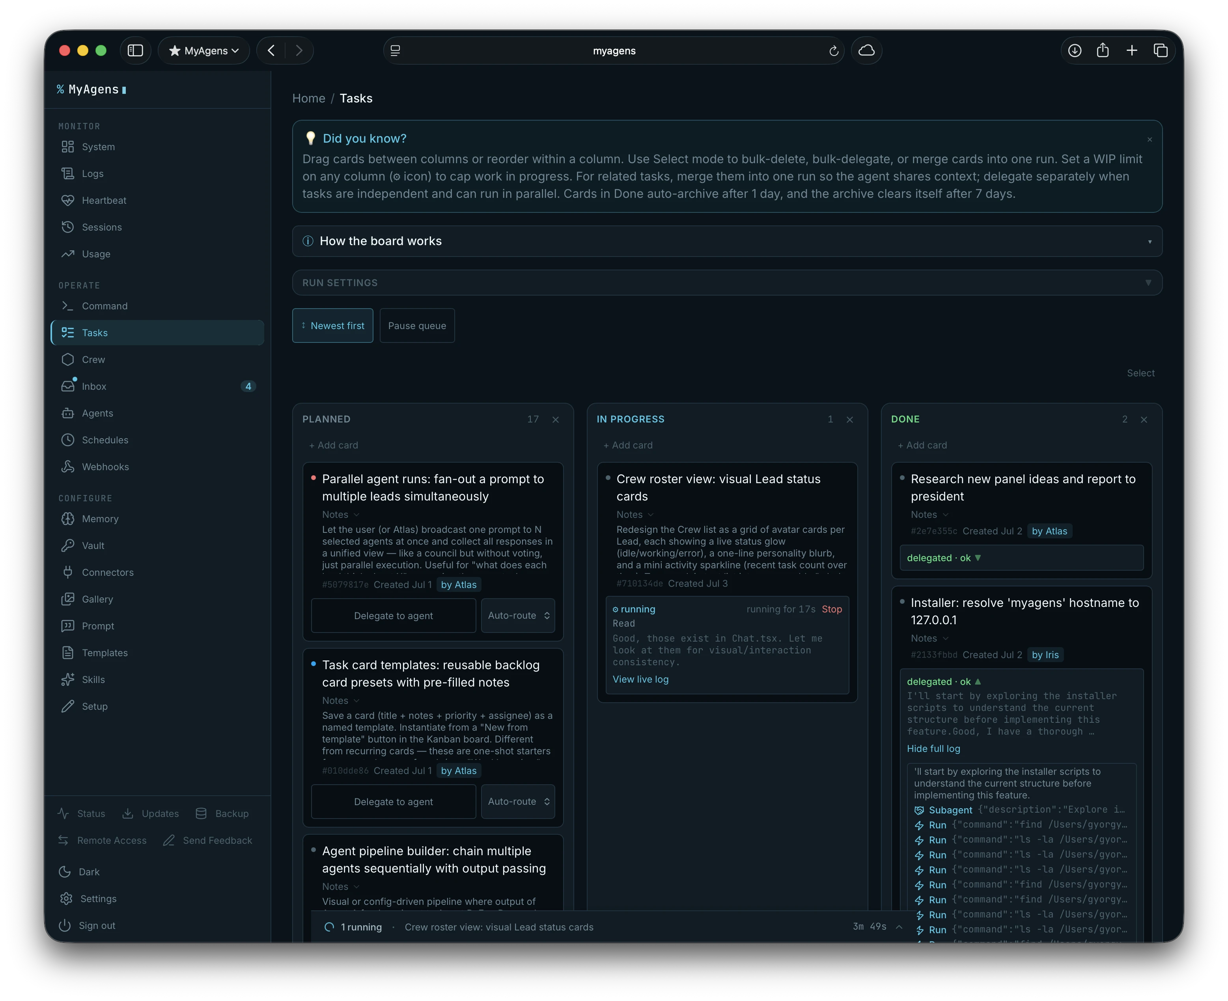Image resolution: width=1228 pixels, height=1001 pixels.
Task: Open the Setup page
Action: pos(157,706)
